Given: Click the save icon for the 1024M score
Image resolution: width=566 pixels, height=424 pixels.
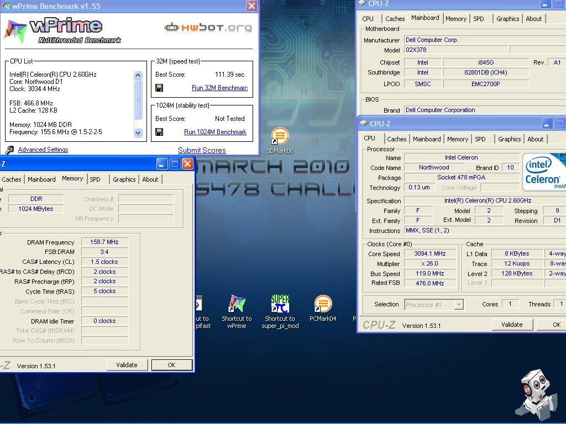Looking at the screenshot, I should tap(159, 132).
